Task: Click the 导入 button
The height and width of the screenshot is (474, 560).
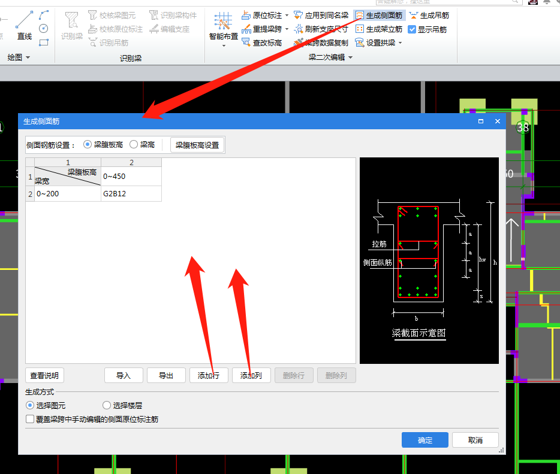Action: pyautogui.click(x=124, y=375)
